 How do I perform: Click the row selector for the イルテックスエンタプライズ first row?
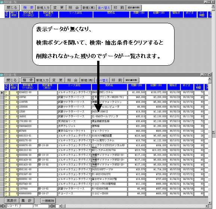(x=1, y=93)
